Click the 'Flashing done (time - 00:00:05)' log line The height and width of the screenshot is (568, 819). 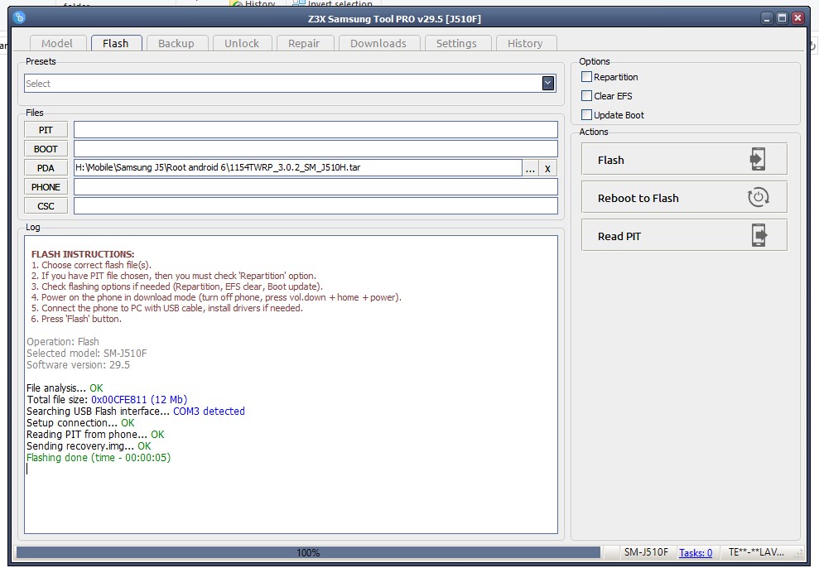(99, 458)
